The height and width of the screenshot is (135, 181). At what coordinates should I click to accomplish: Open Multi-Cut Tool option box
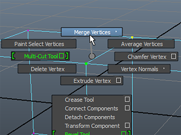click(x=61, y=56)
